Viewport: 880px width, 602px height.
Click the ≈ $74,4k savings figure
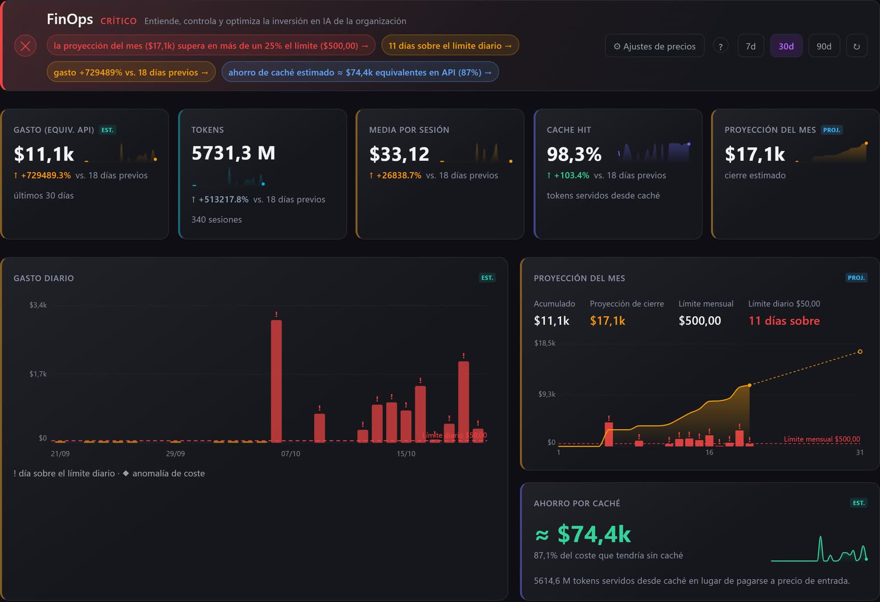tap(583, 534)
